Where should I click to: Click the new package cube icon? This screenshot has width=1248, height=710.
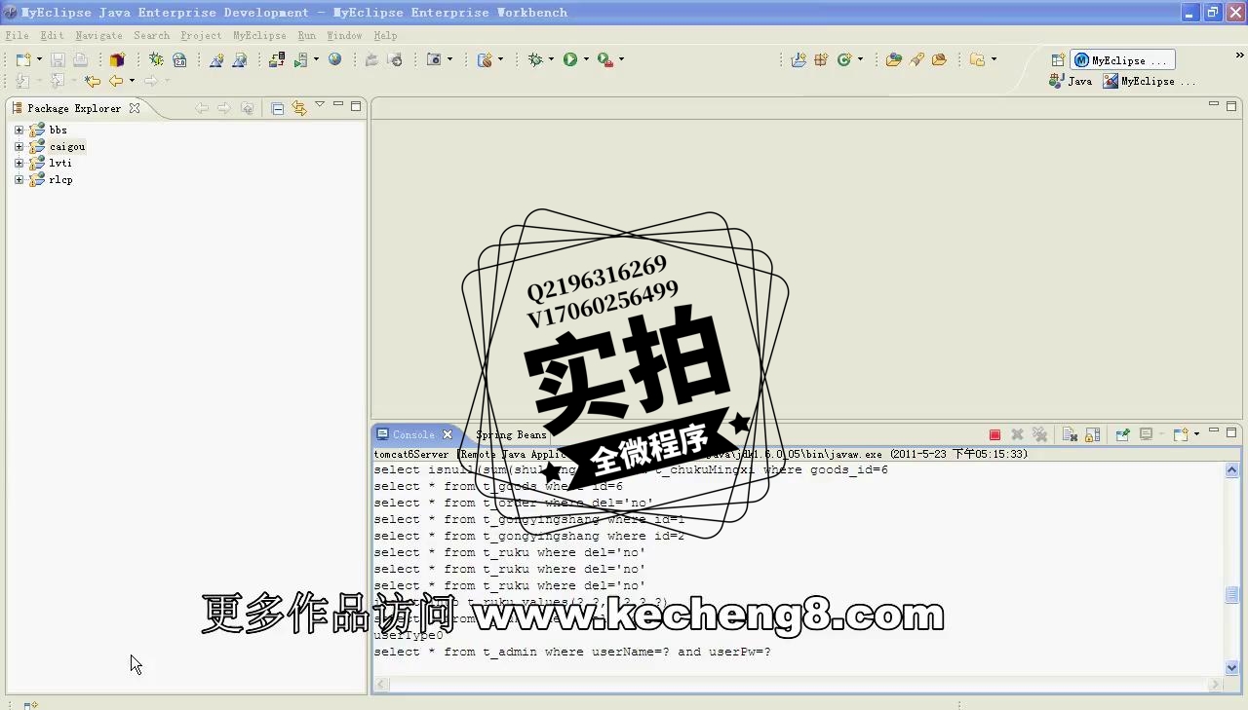coord(117,59)
